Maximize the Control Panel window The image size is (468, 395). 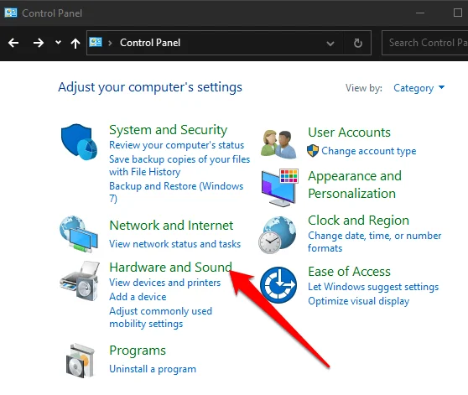click(x=458, y=13)
